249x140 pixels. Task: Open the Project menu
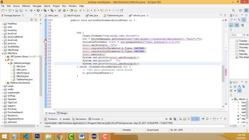click(56, 6)
